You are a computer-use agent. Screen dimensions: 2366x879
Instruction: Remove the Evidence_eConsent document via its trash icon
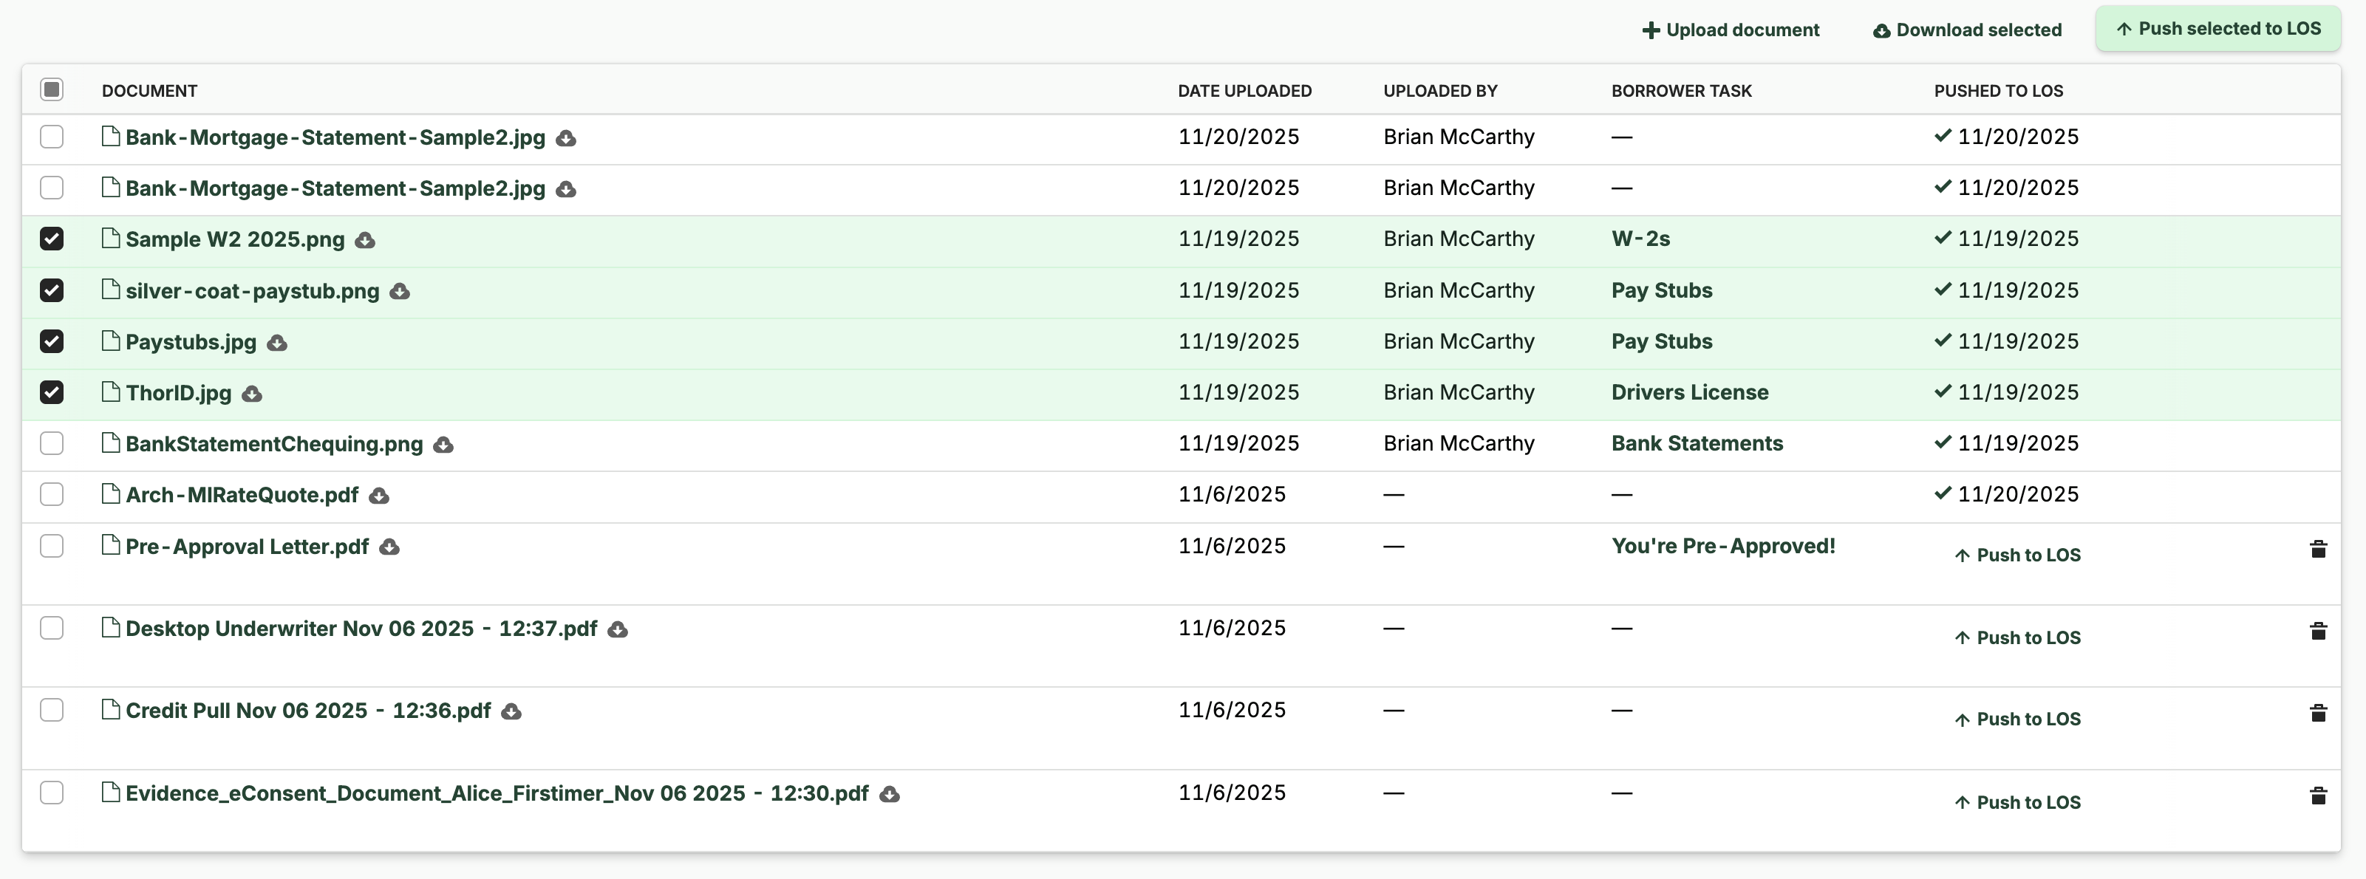(x=2317, y=796)
